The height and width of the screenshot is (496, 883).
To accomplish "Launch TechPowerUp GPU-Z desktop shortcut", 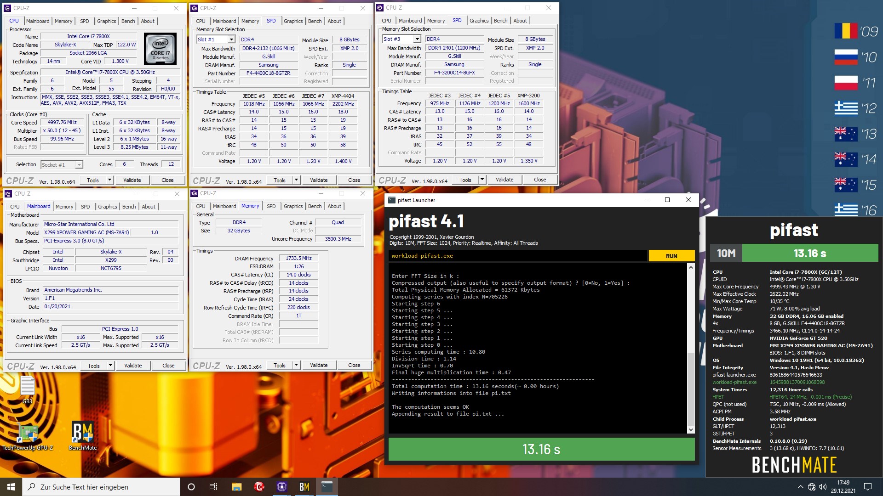I will click(28, 436).
